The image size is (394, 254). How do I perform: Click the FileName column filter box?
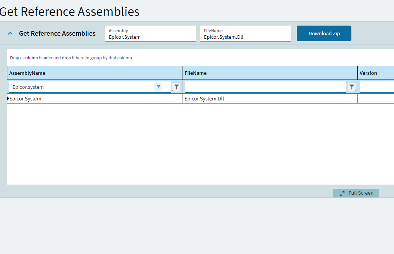pyautogui.click(x=265, y=87)
